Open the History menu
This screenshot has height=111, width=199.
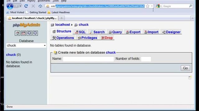(31, 1)
